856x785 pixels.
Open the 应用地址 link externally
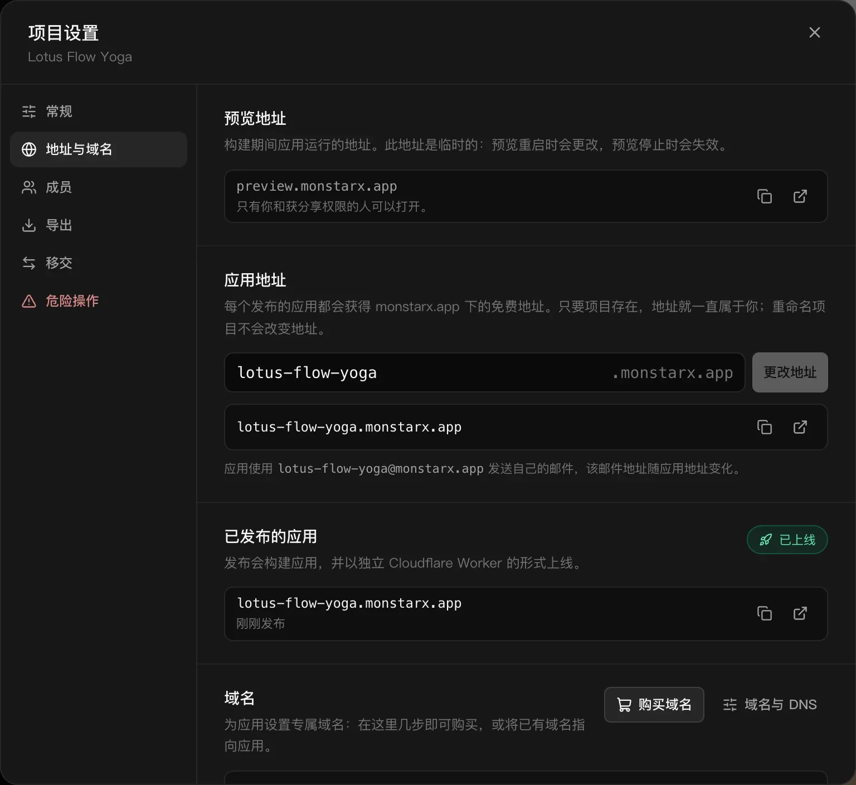[800, 427]
